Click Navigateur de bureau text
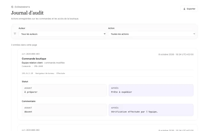209x131 pixels. pos(45,73)
